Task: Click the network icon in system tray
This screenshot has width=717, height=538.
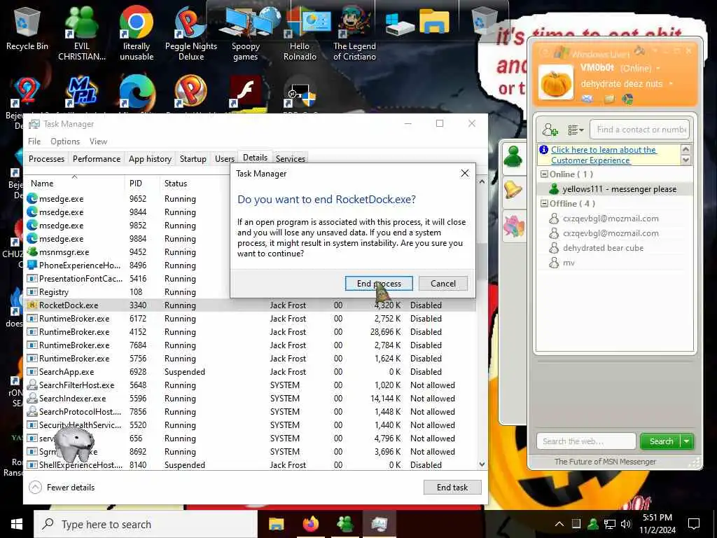Action: click(609, 524)
